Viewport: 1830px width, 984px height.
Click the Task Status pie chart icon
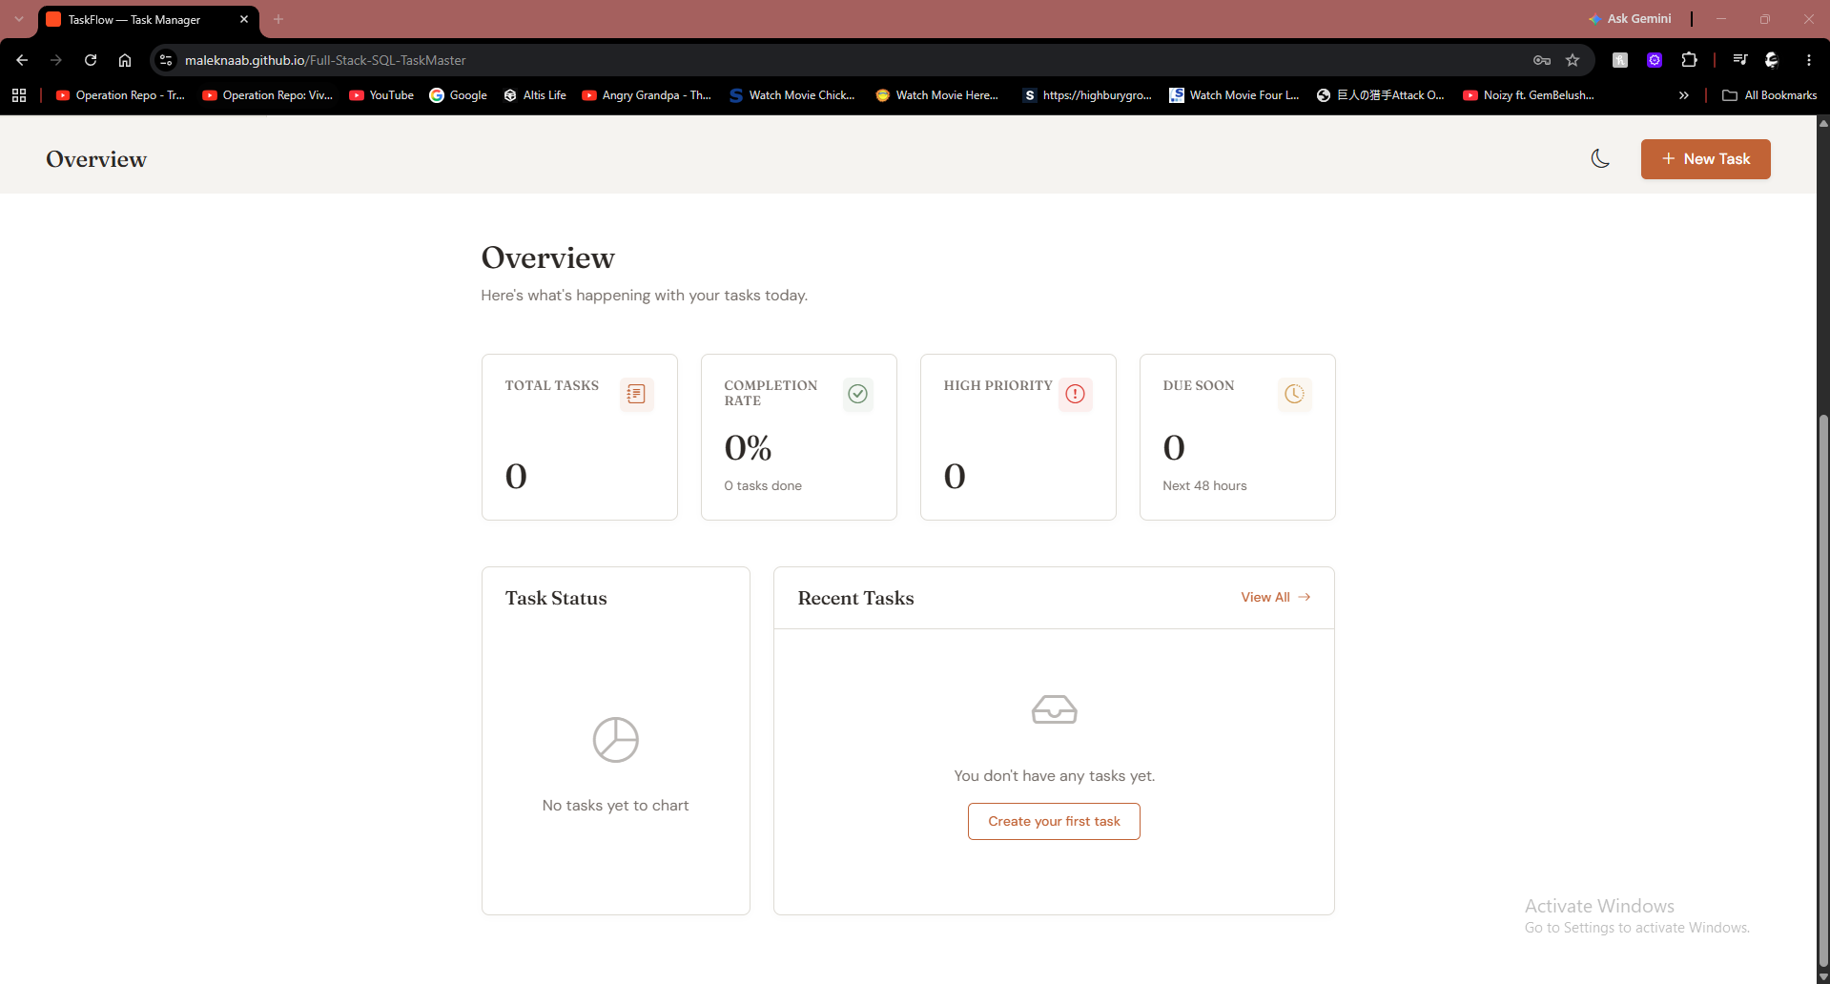[x=615, y=740]
